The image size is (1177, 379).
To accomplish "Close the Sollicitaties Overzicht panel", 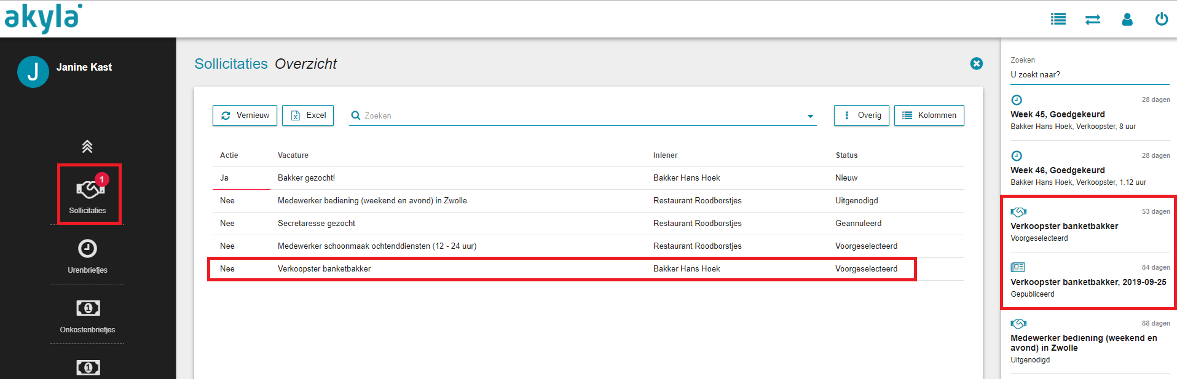I will 976,64.
